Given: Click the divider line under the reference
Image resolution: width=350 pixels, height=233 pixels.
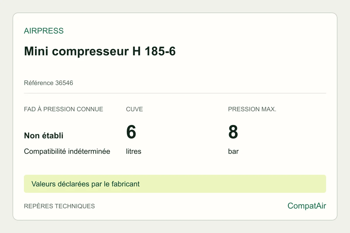Looking at the screenshot, I should click(175, 93).
